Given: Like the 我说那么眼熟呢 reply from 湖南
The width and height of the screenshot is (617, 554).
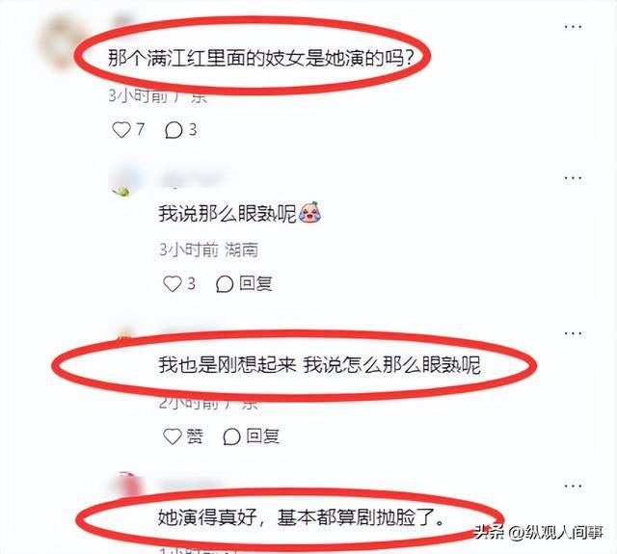Looking at the screenshot, I should coord(173,283).
